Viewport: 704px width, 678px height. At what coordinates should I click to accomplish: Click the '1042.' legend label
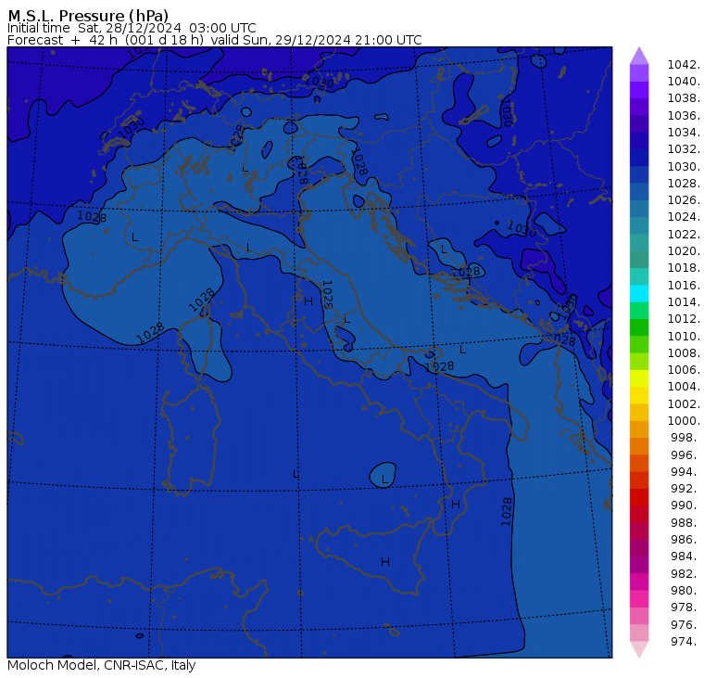[684, 65]
